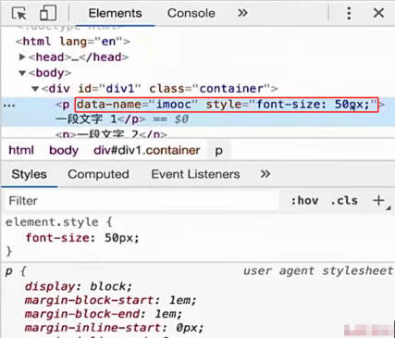Close the DevTools panel

[378, 13]
